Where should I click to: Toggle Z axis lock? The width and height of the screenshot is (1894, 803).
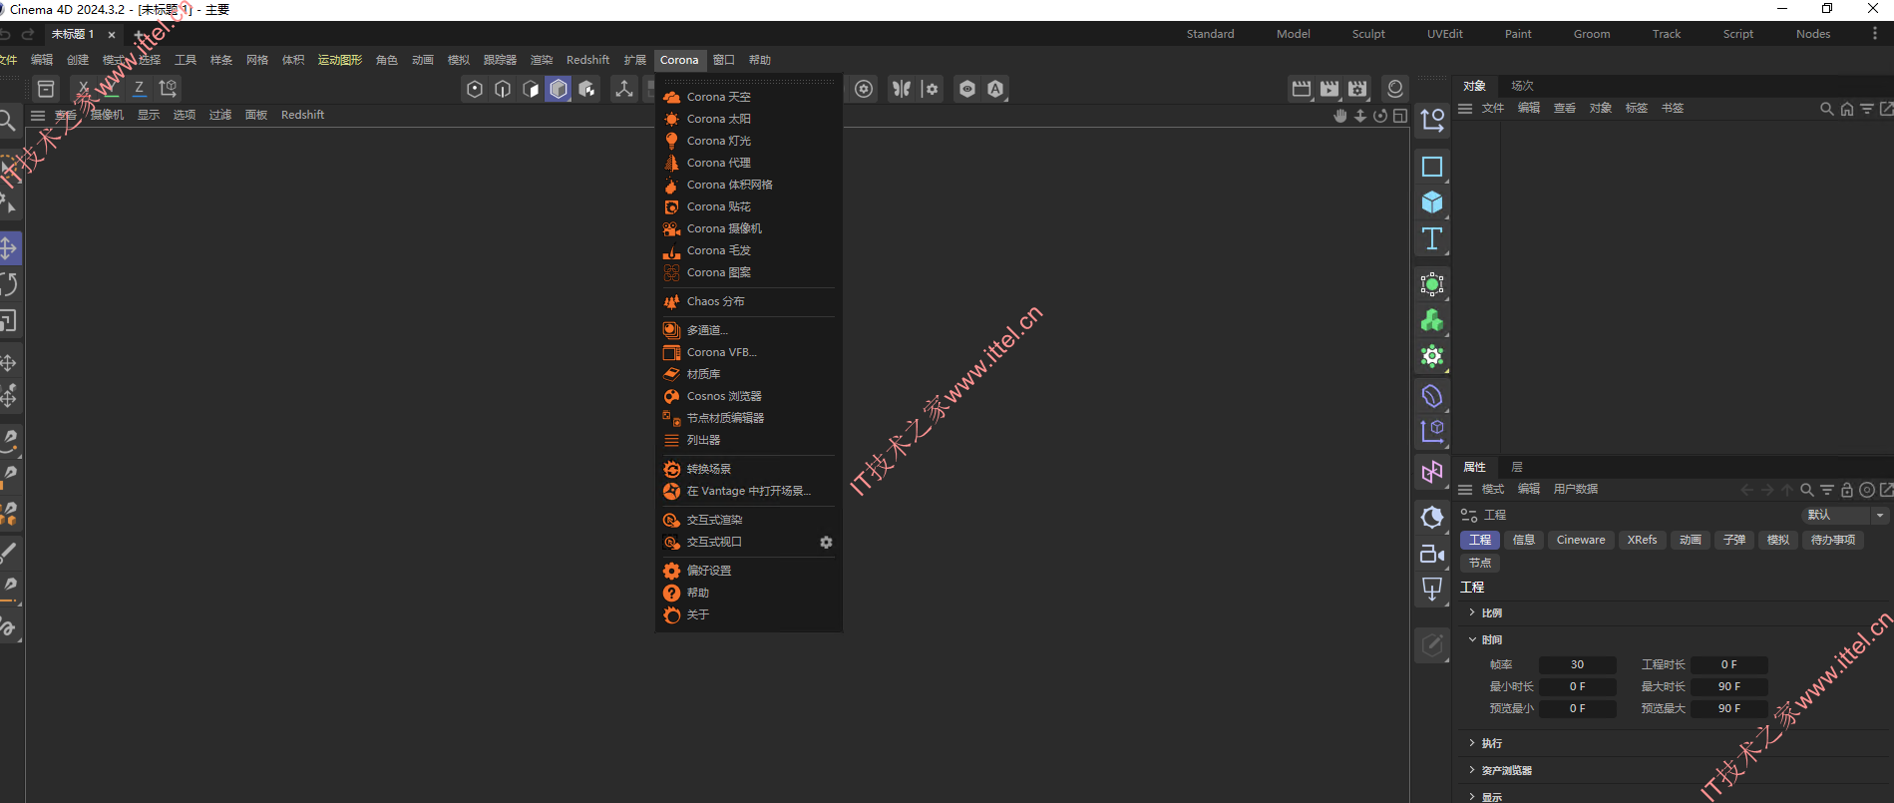[140, 89]
